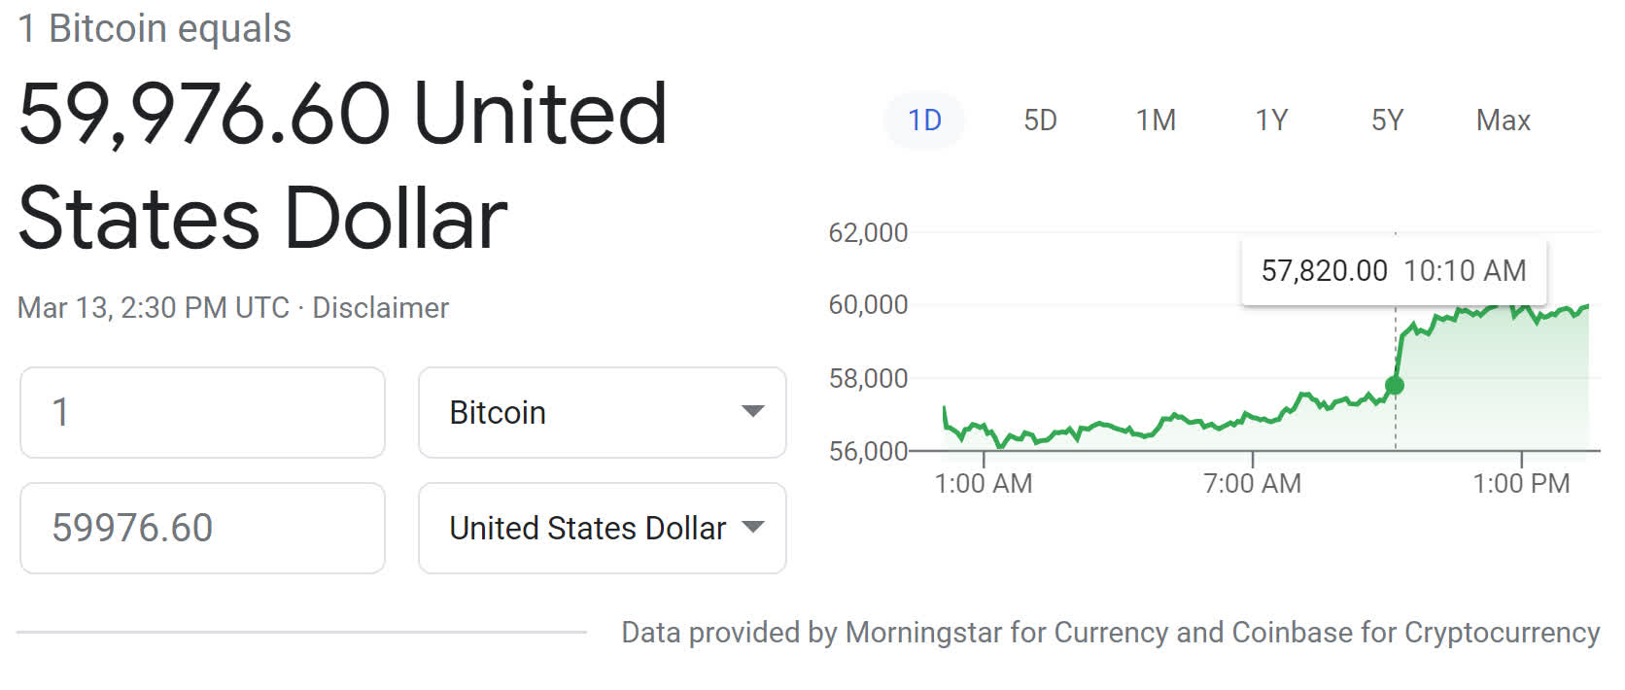Select the 1D time range tab
The image size is (1625, 690).
[x=924, y=121]
